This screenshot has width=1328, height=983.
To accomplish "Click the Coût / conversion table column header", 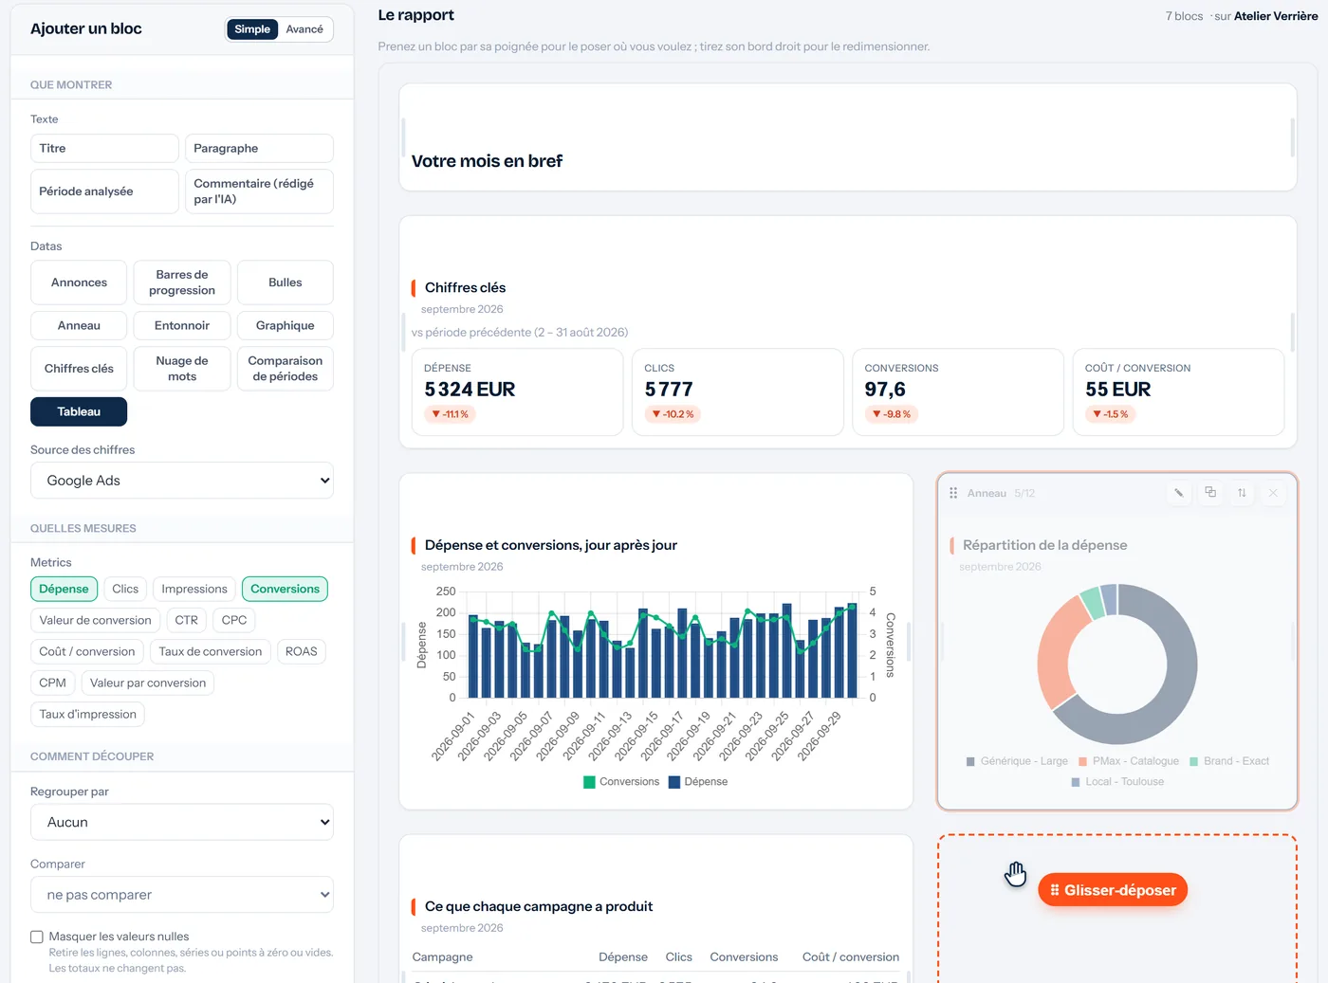I will tap(851, 957).
